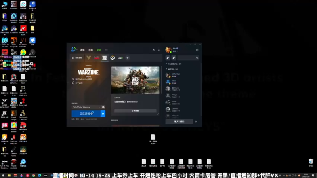The height and width of the screenshot is (178, 317).
Task: Open the notifications bell in Battle.net
Action: click(158, 50)
